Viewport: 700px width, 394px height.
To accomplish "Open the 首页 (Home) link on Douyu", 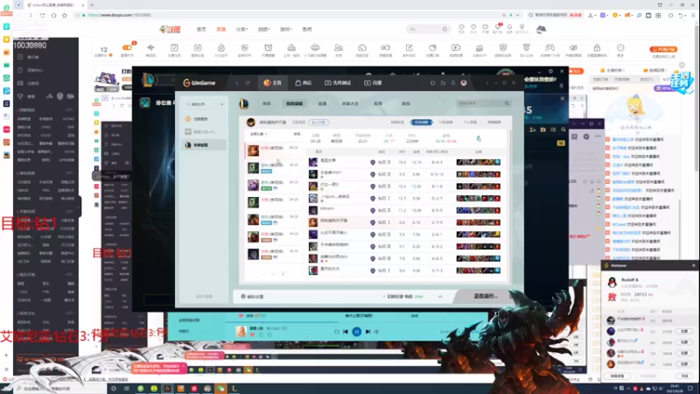I will coord(201,29).
